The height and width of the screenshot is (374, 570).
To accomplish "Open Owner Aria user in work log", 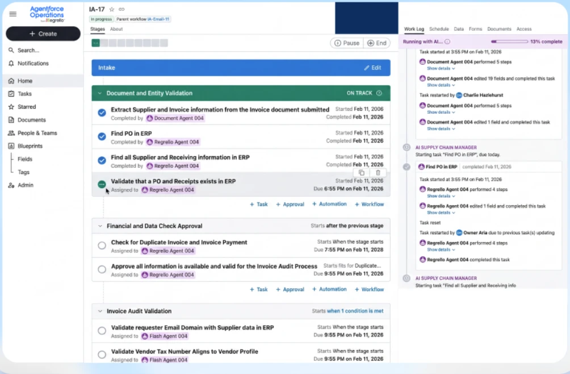I will (x=472, y=233).
